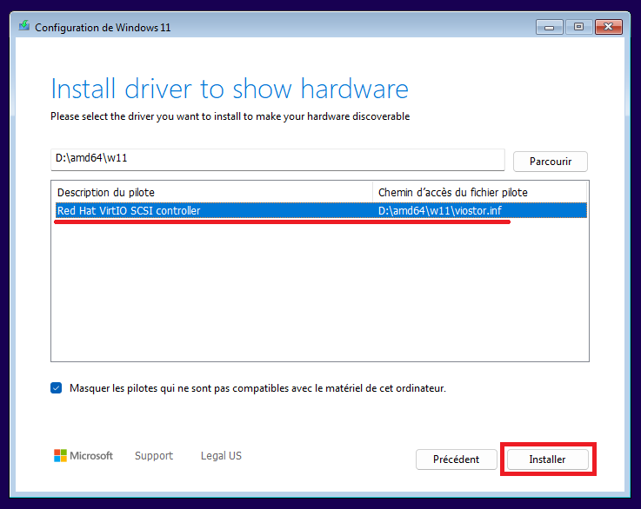
Task: Click the Installer button
Action: 547,459
